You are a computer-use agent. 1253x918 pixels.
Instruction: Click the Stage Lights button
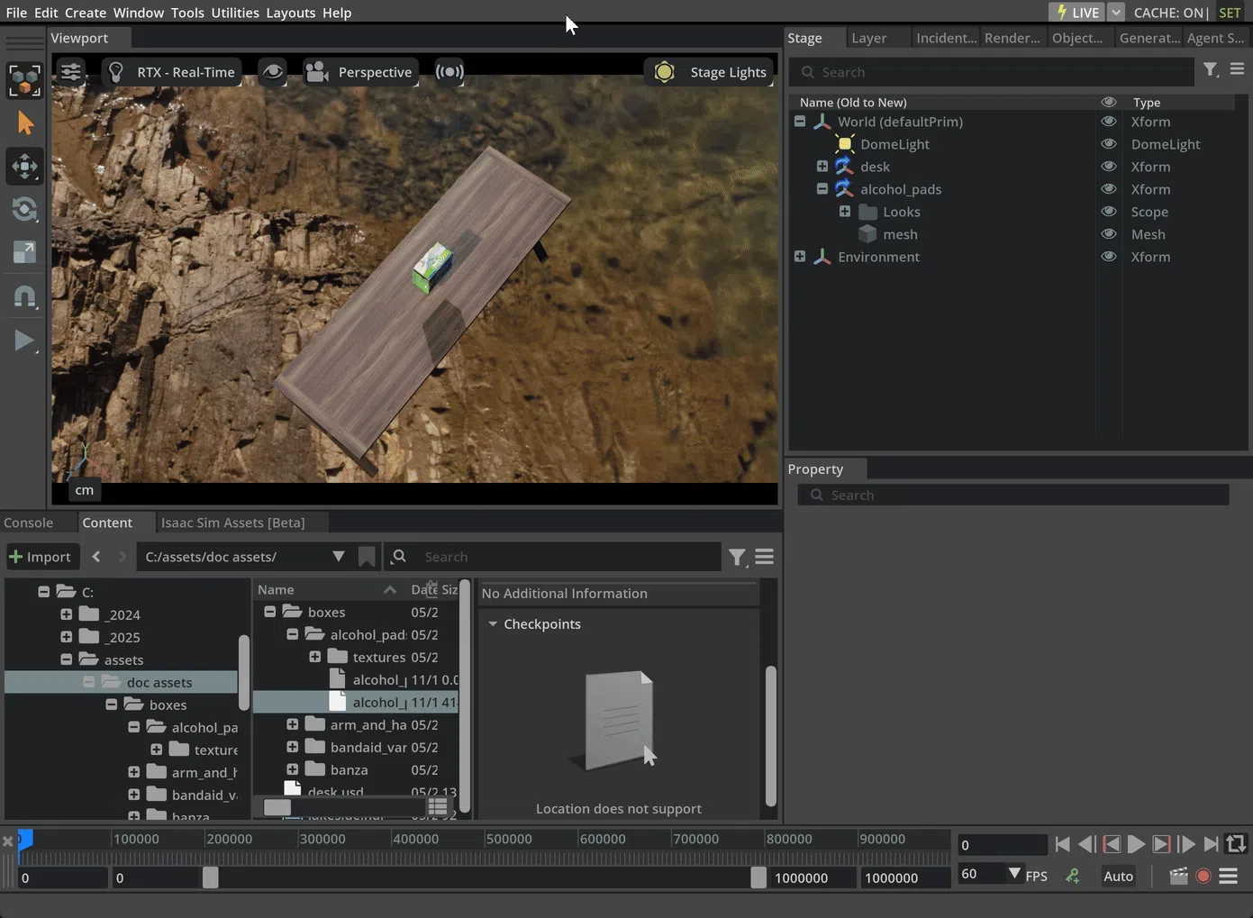(x=711, y=71)
